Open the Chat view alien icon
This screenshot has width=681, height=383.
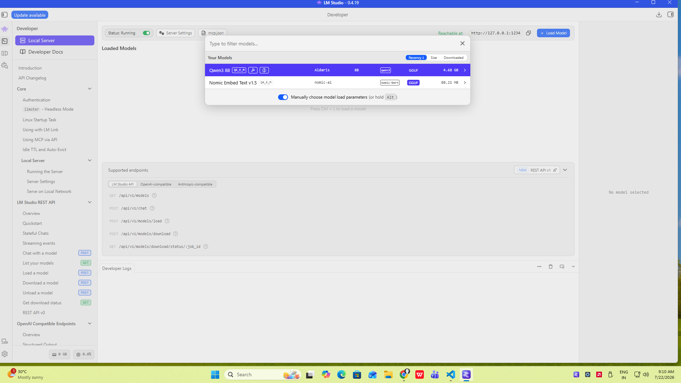5,29
